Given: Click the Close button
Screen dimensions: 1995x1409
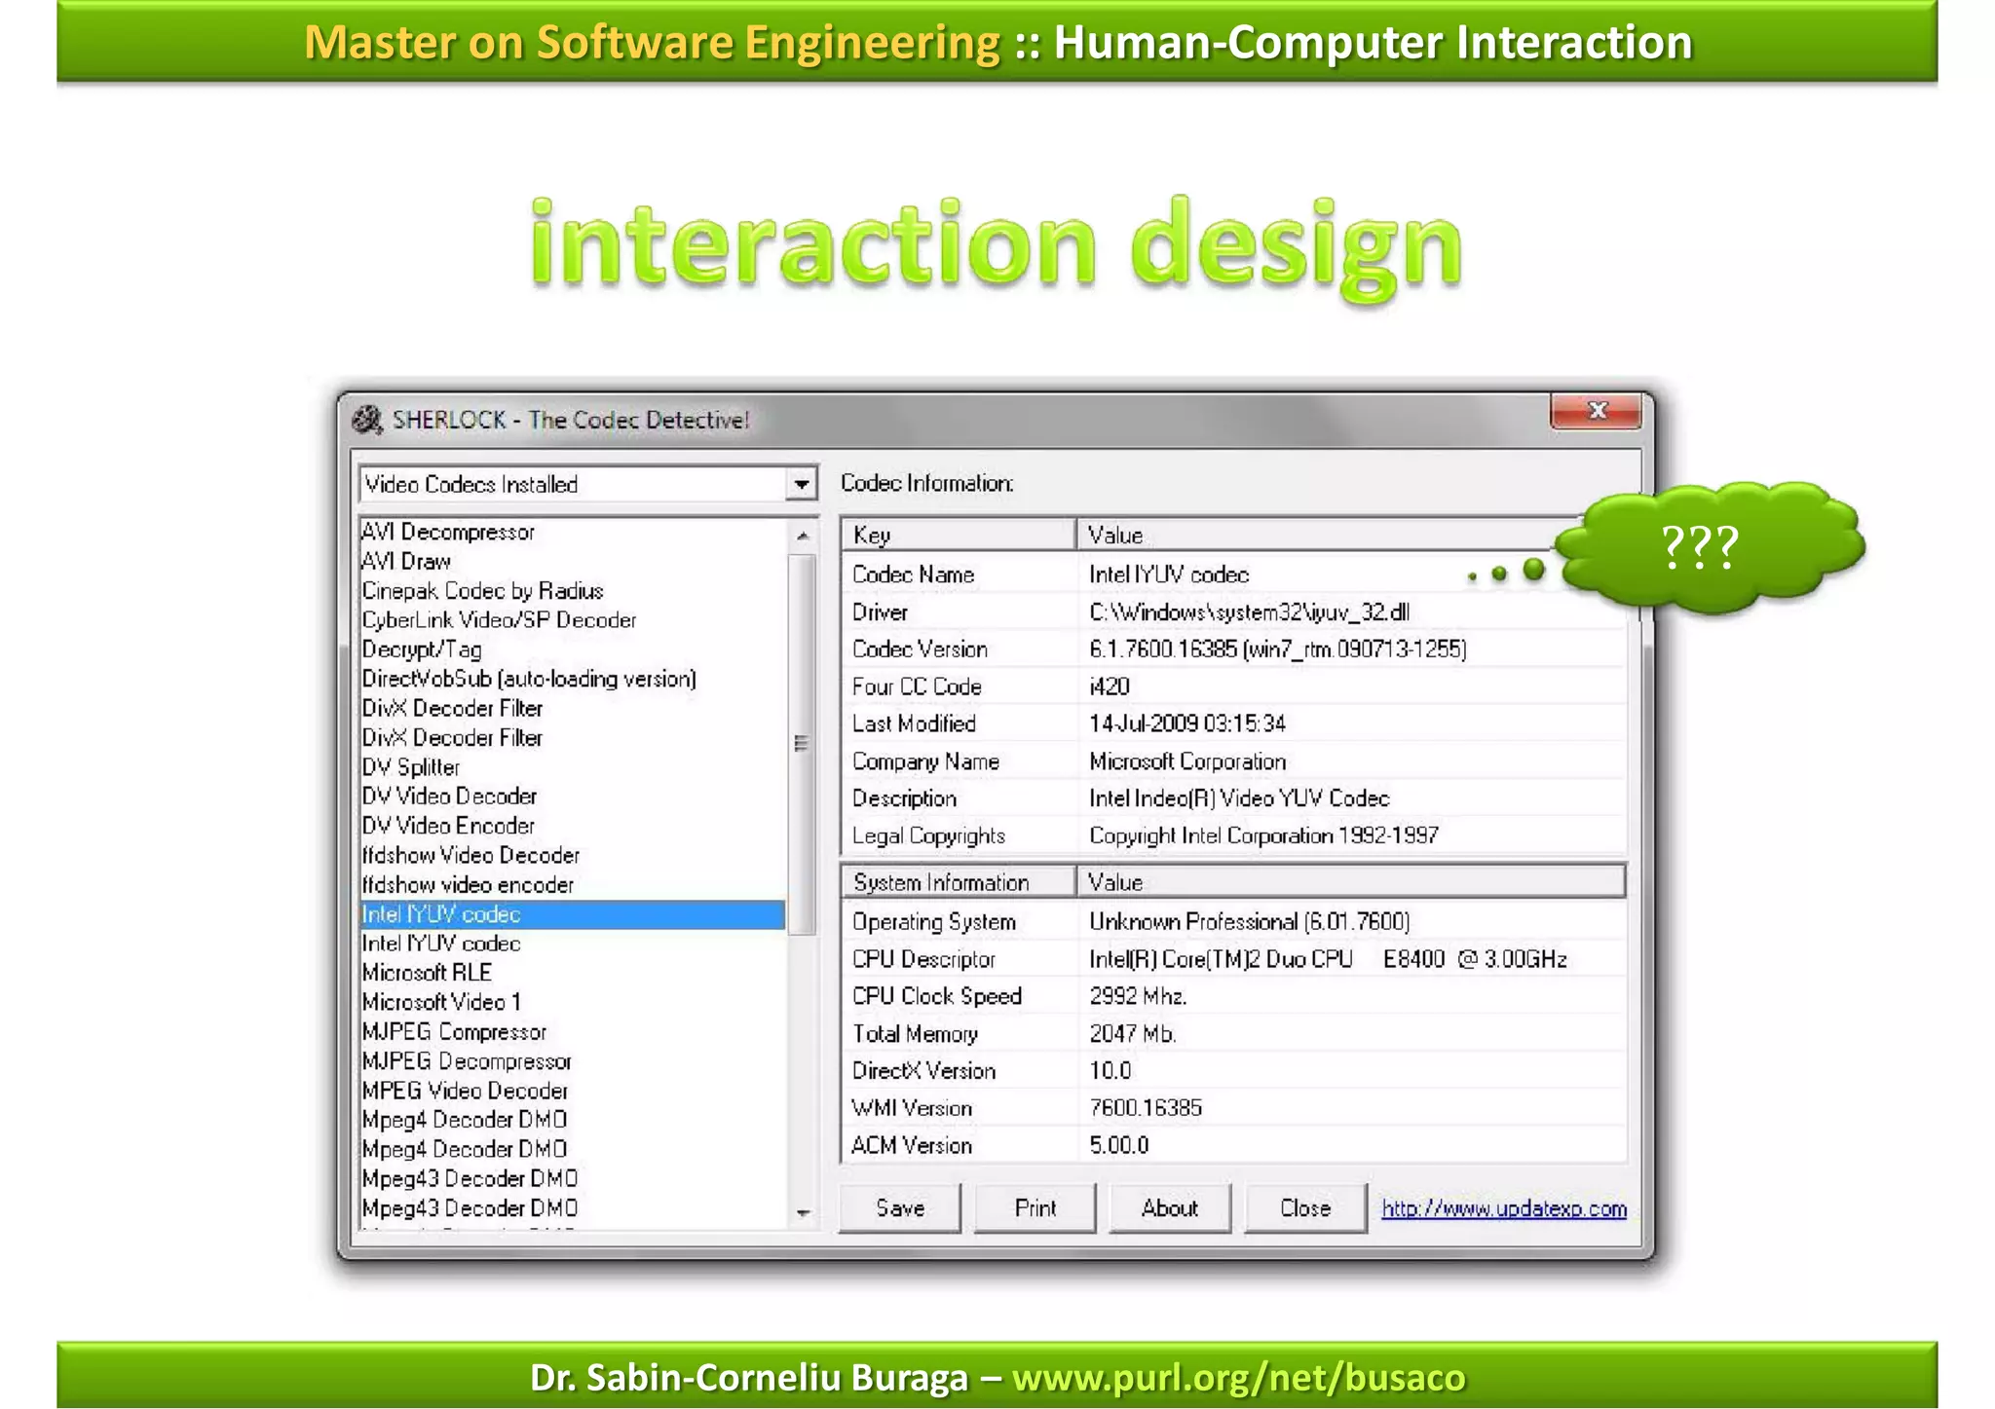Looking at the screenshot, I should coord(1305,1208).
